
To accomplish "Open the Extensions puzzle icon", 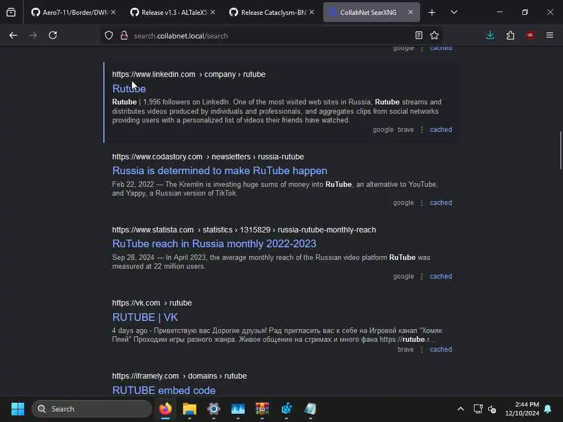I will 510,35.
